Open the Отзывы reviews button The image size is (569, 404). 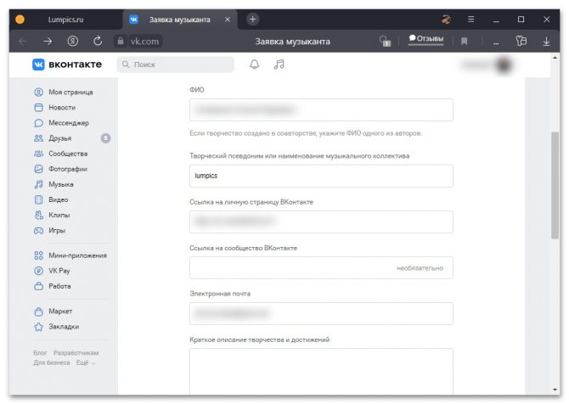(426, 39)
